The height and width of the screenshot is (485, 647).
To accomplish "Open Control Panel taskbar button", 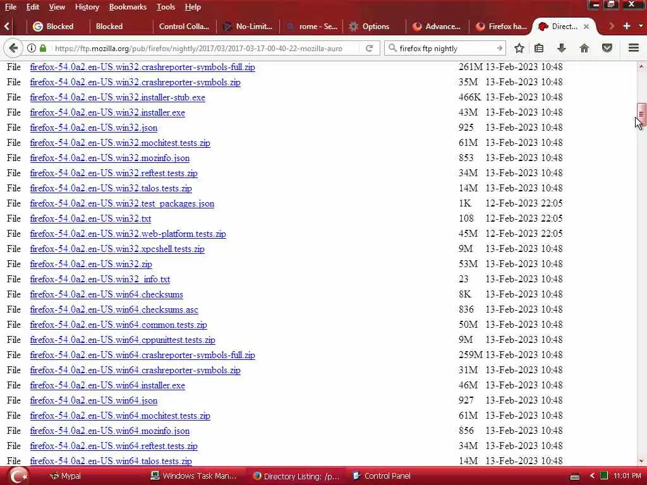I will 382,476.
